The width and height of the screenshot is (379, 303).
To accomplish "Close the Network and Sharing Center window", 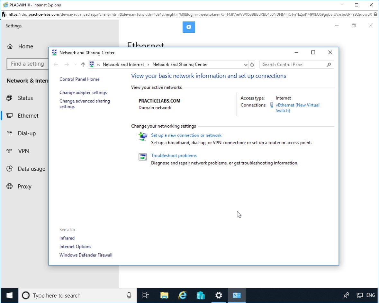I will coord(330,53).
